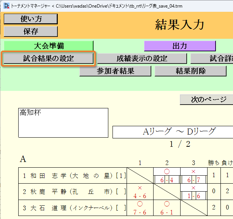
Task: Click the 保存 save button
Action: coord(31,32)
